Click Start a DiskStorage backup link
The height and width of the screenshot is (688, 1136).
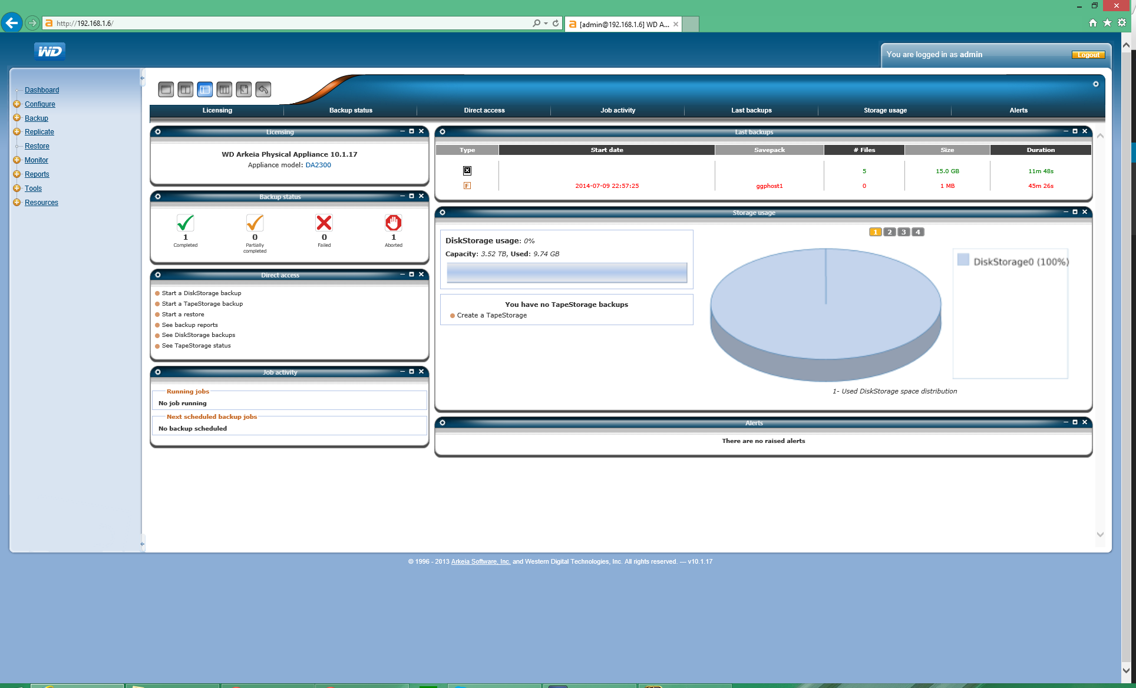[x=201, y=293]
